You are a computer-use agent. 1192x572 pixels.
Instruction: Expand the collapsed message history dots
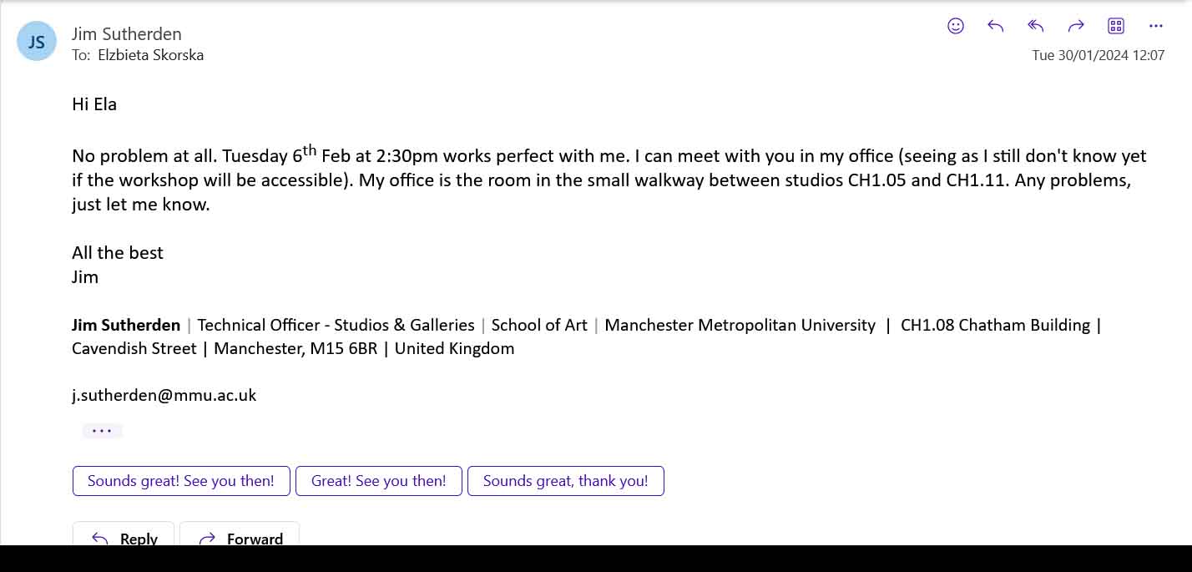(102, 431)
